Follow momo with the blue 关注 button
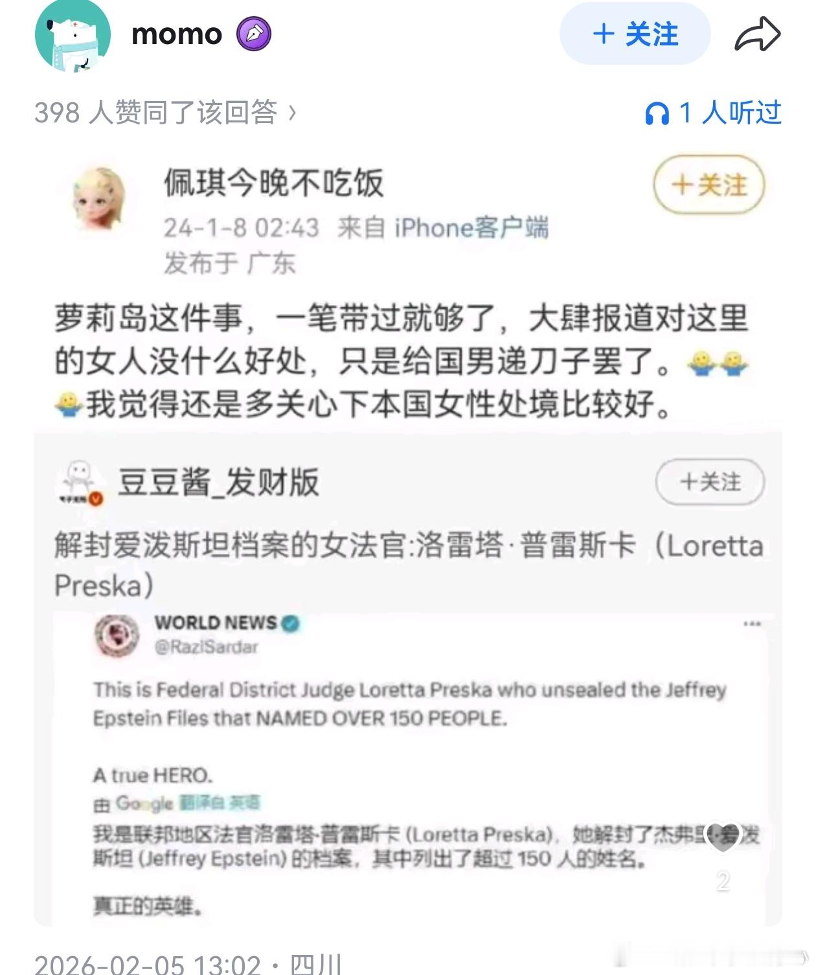The image size is (816, 975). point(635,34)
